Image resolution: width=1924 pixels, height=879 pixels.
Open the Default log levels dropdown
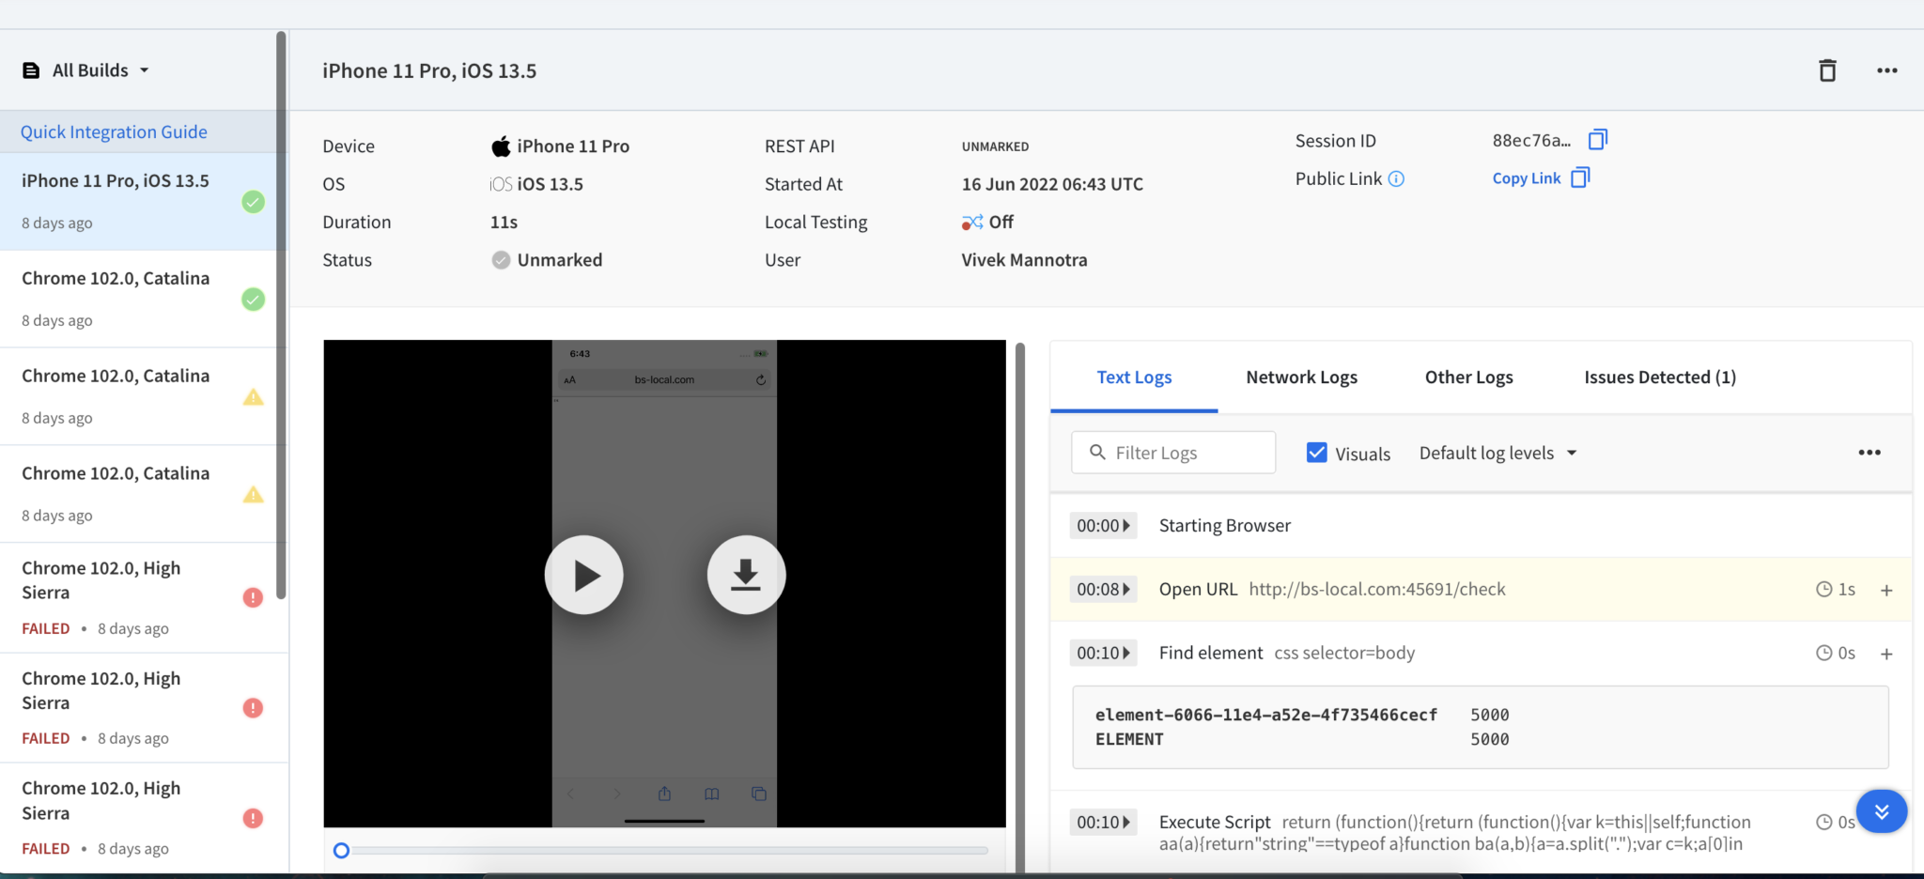tap(1497, 452)
